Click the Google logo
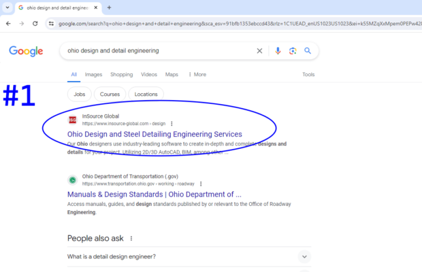The width and height of the screenshot is (422, 272). (26, 52)
